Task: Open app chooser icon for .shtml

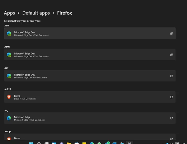Action: (x=171, y=97)
